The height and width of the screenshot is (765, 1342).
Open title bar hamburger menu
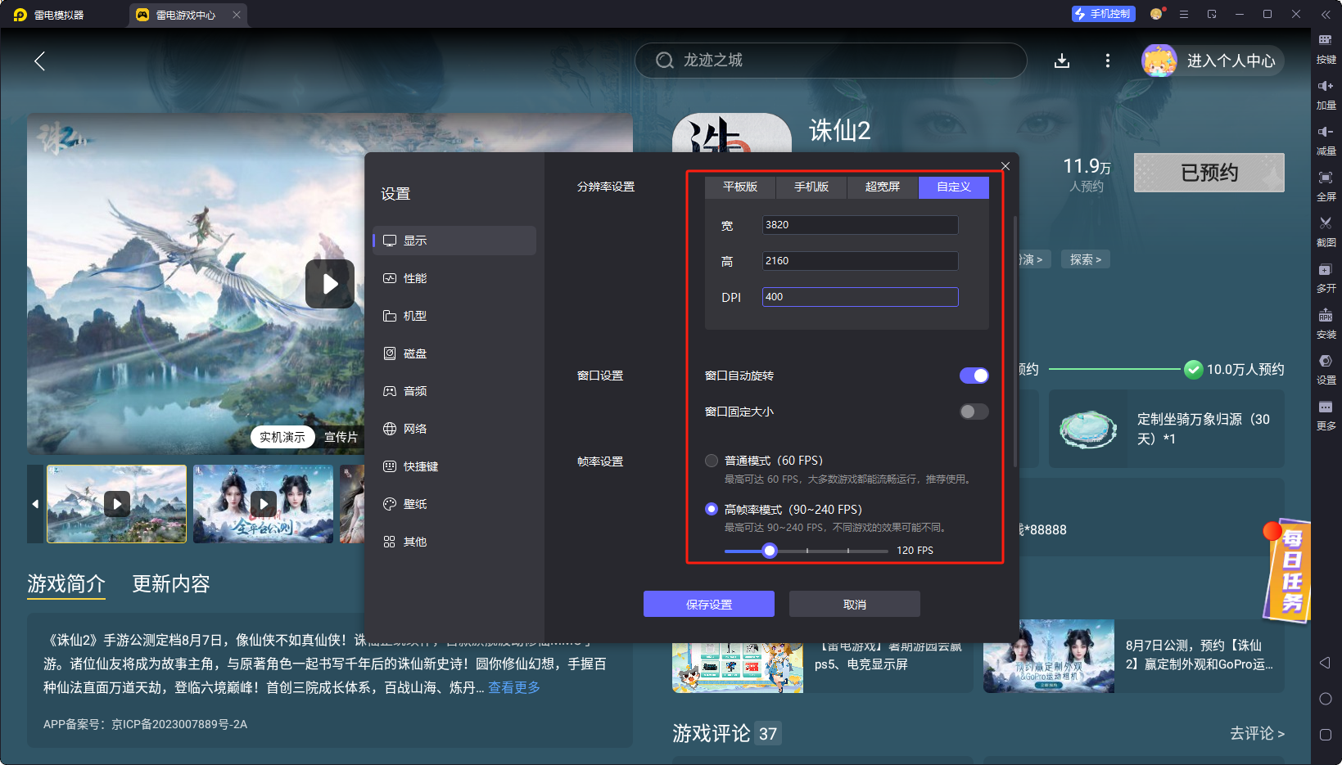point(1184,14)
